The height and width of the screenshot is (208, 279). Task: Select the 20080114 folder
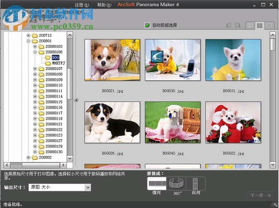(x=54, y=96)
